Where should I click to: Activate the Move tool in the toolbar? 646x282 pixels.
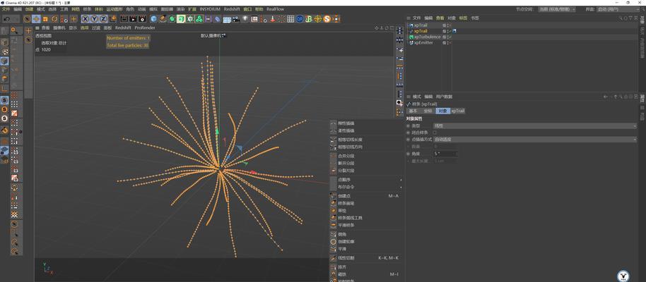pos(36,18)
